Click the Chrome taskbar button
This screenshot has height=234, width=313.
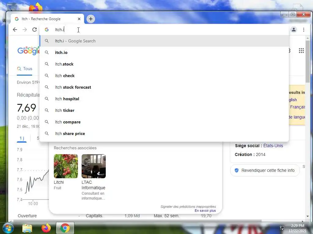click(x=65, y=228)
